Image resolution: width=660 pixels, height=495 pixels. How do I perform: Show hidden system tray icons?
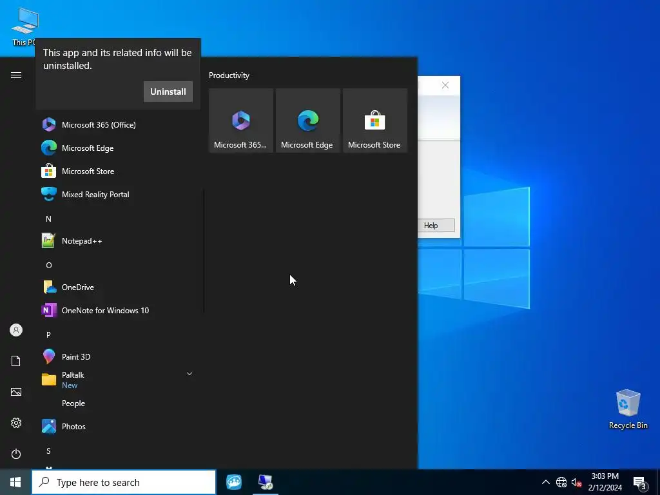tap(545, 482)
